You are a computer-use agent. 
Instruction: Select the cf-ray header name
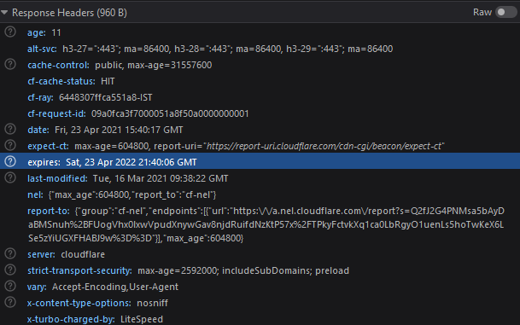(x=40, y=97)
